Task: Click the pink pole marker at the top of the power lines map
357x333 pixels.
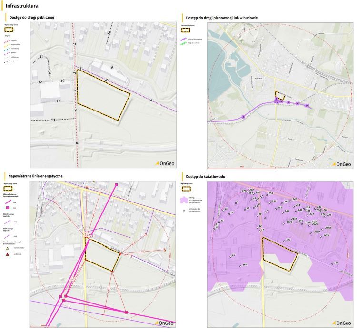Action: (116, 185)
